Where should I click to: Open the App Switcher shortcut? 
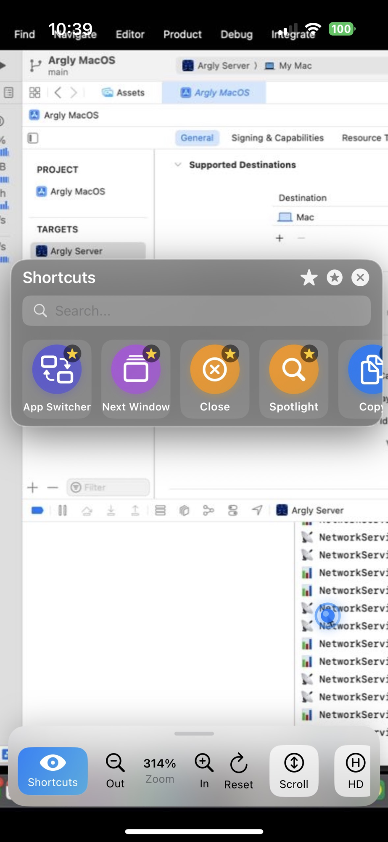pyautogui.click(x=57, y=378)
